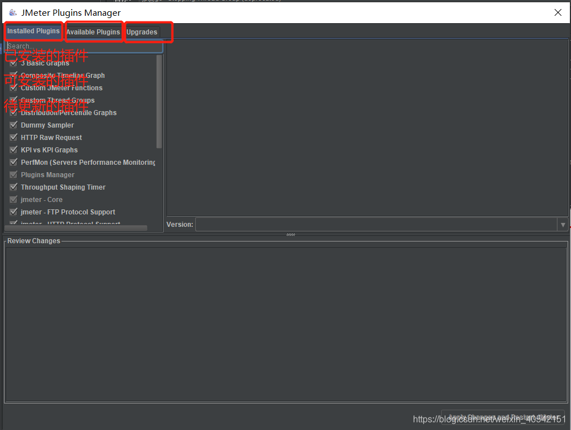Uncheck the Dummy Sampler checkbox
Screen dimensions: 571x430
tap(14, 125)
